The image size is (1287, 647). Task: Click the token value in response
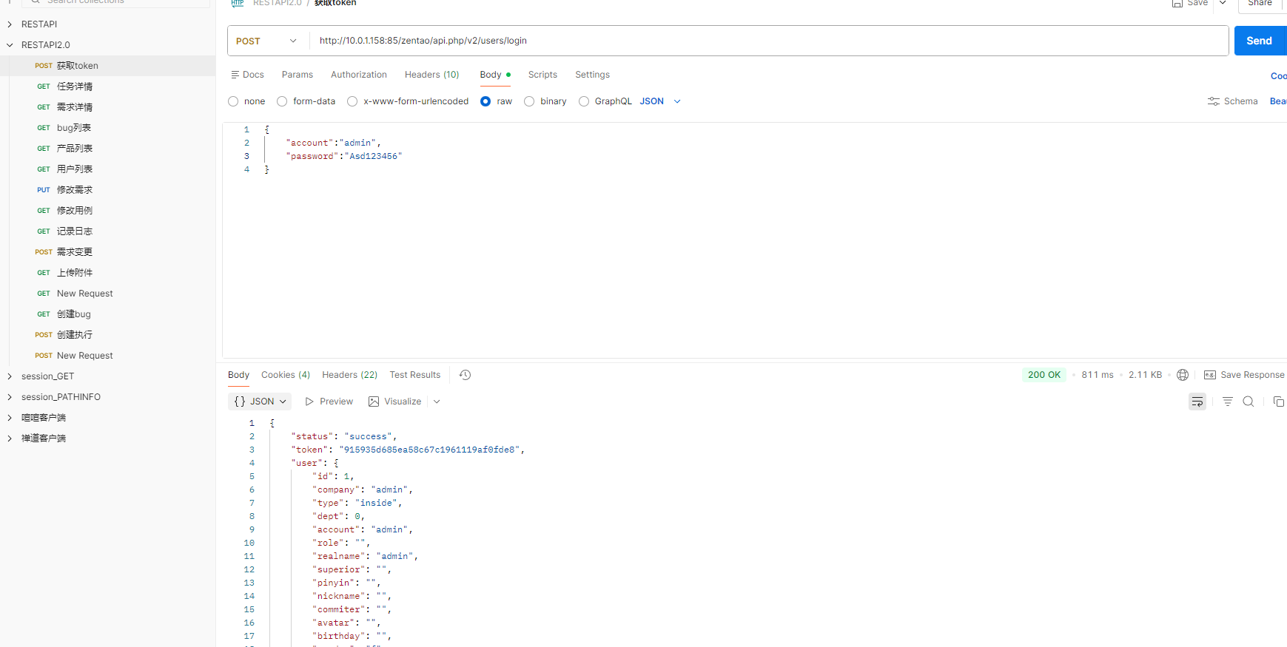pos(430,450)
